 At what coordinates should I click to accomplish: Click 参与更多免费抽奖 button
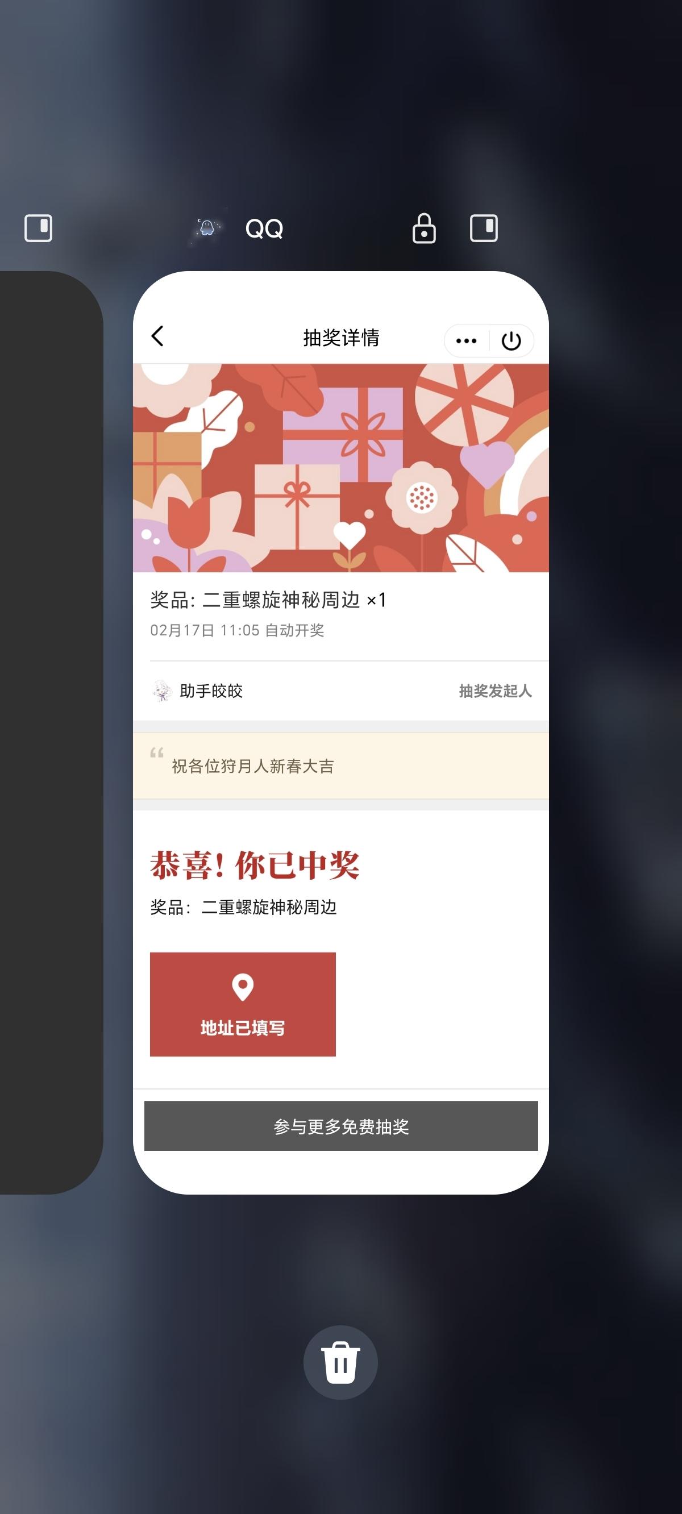tap(341, 1125)
